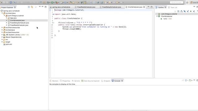This screenshot has height=111, width=198.
Task: Collapse src/main/java folder in Project Explorer
Action: pos(2,13)
